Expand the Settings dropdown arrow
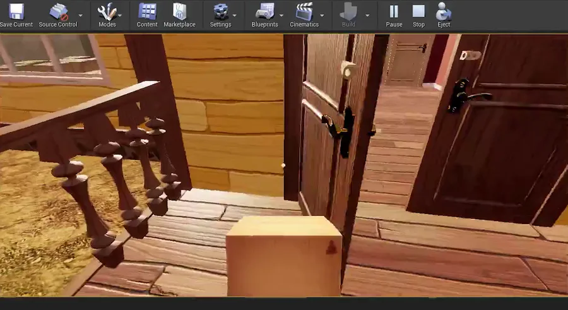This screenshot has height=310, width=568. 234,16
